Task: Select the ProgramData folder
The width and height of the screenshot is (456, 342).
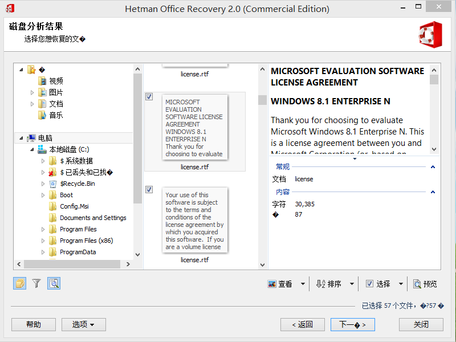Action: click(x=72, y=252)
